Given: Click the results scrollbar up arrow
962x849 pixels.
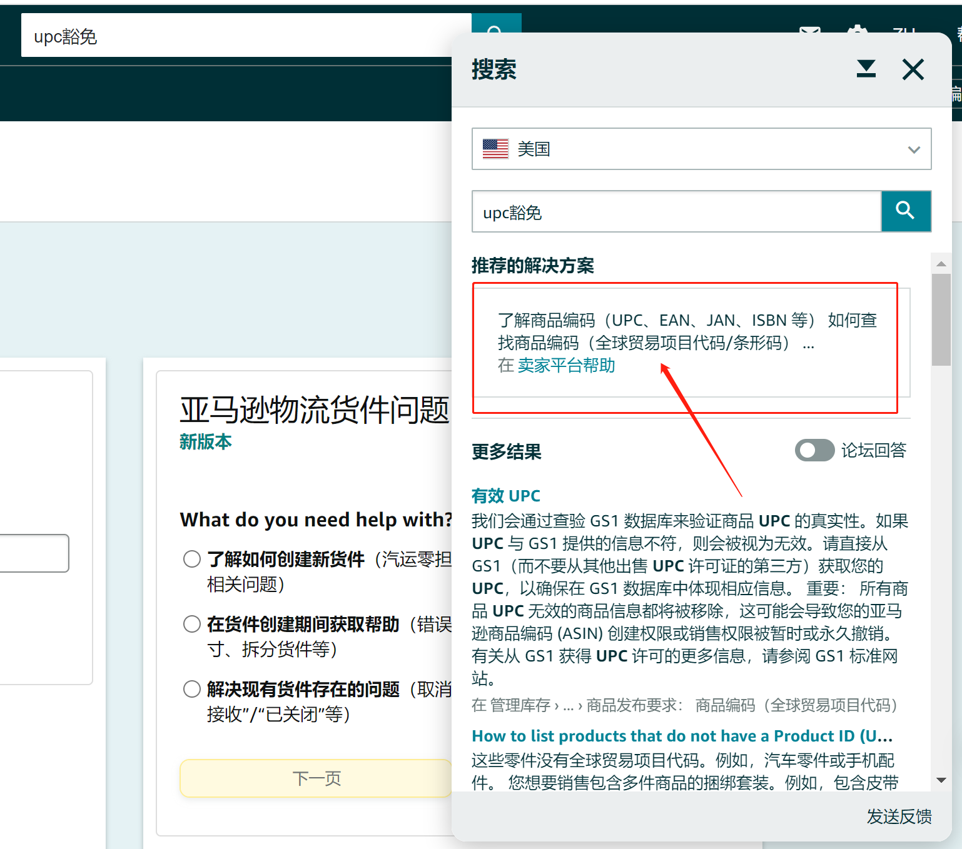Looking at the screenshot, I should pyautogui.click(x=941, y=264).
